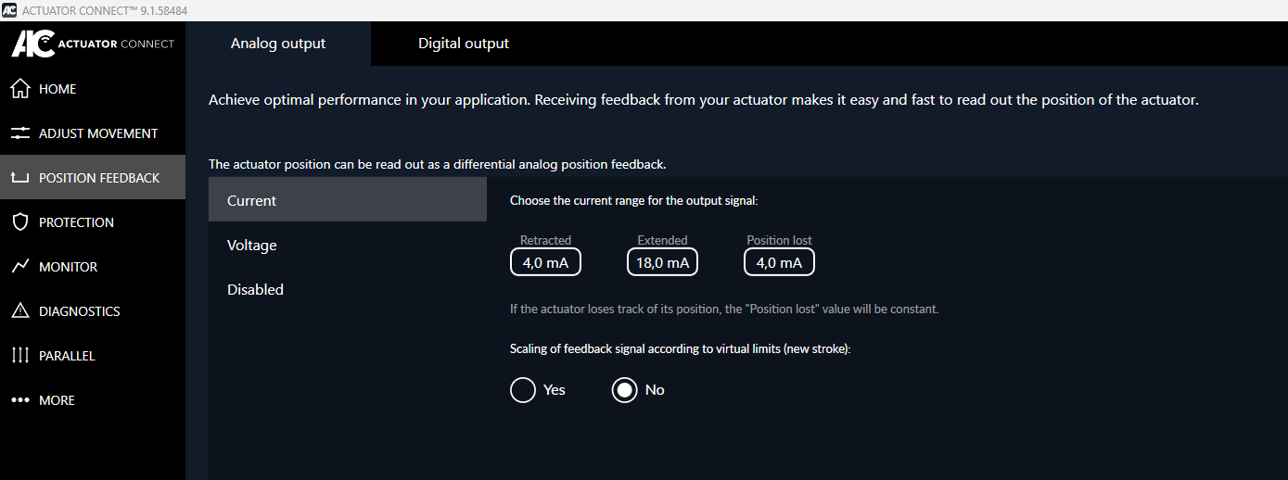
Task: Expand the More three-dots icon
Action: (x=20, y=400)
